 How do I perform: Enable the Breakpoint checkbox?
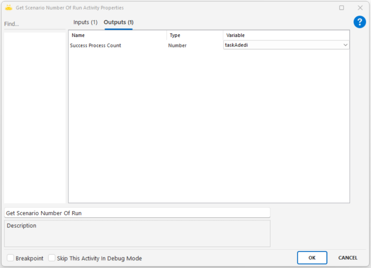click(x=11, y=258)
